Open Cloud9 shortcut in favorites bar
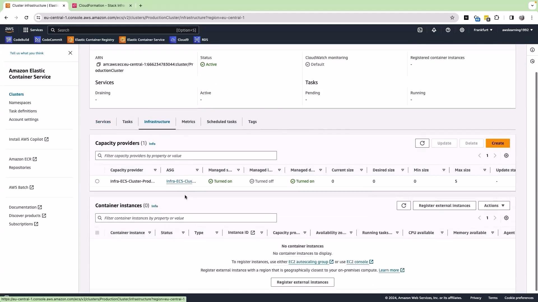The width and height of the screenshot is (538, 302). (x=179, y=40)
